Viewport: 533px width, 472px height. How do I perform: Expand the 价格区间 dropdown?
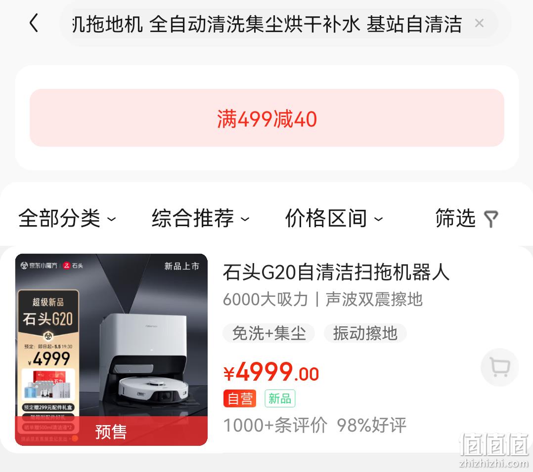pos(334,218)
